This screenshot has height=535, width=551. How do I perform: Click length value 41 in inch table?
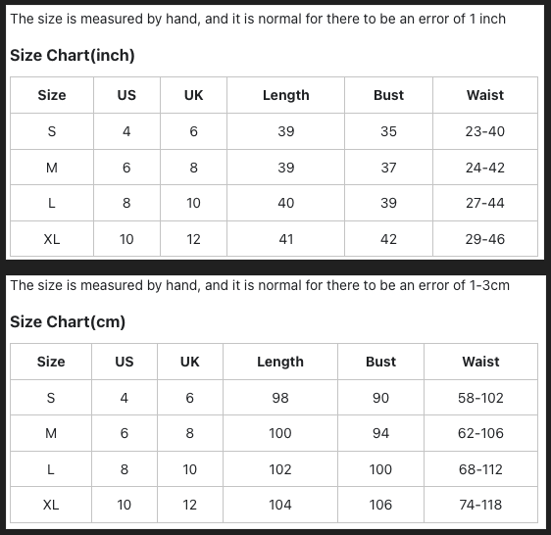pyautogui.click(x=286, y=239)
